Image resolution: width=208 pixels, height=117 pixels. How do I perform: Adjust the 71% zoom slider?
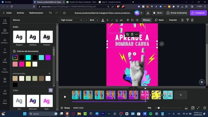pyautogui.click(x=159, y=108)
